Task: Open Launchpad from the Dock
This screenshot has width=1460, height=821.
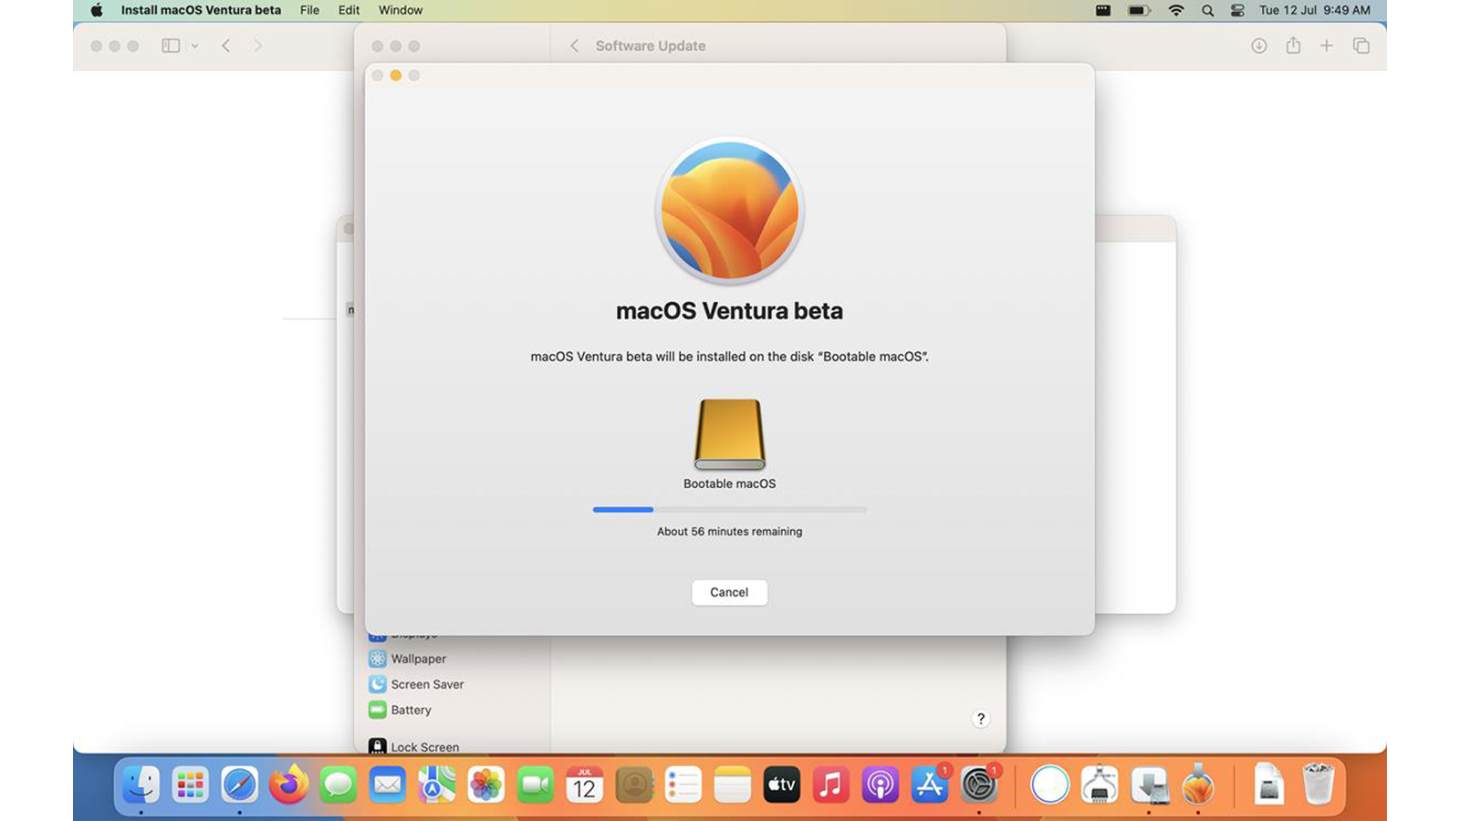Action: coord(191,785)
